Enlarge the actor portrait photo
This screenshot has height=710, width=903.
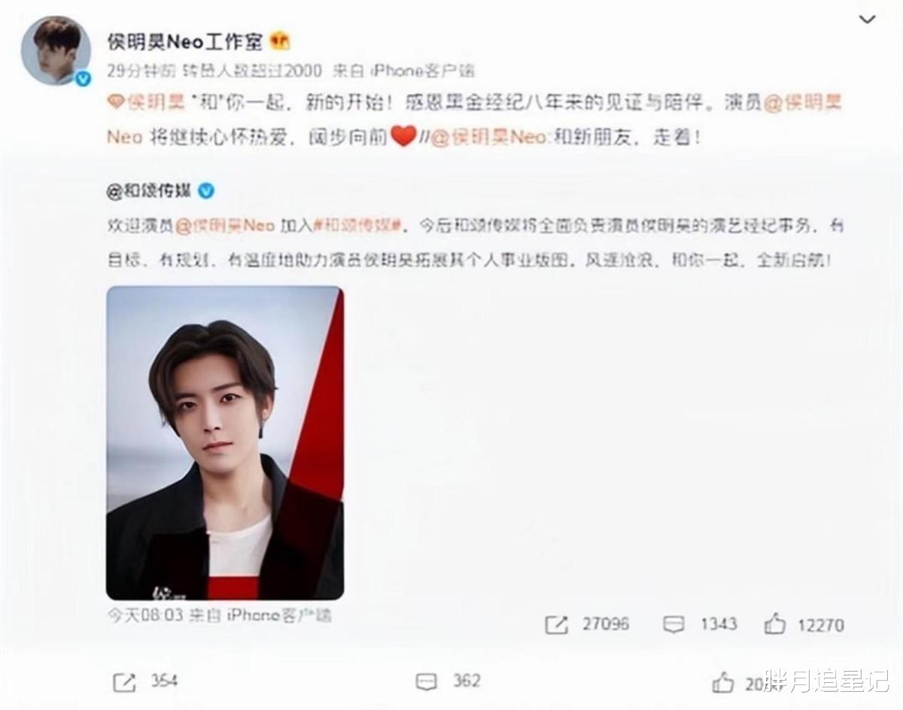coord(225,442)
